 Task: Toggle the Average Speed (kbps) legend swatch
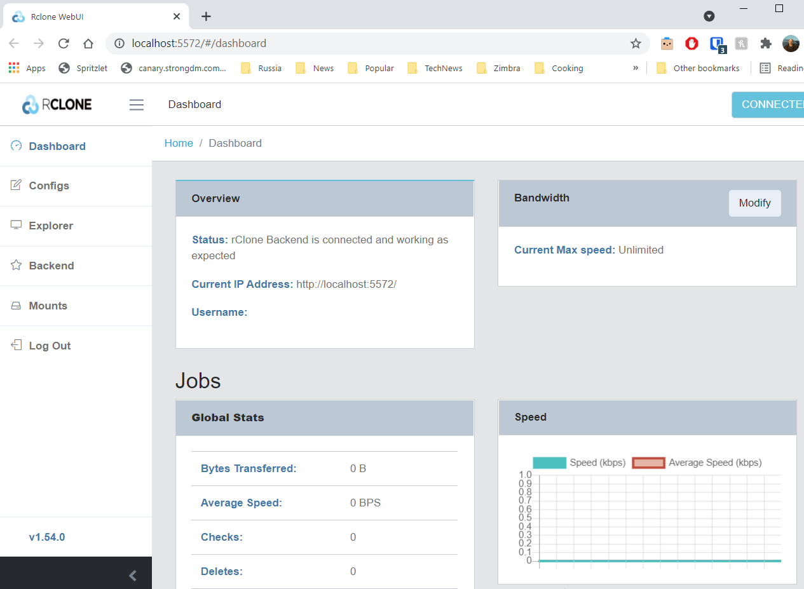click(648, 463)
